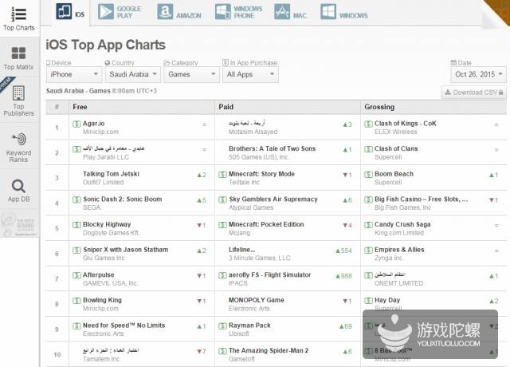
Task: Click rank change 988 beside aerofly FS
Action: [x=343, y=276]
